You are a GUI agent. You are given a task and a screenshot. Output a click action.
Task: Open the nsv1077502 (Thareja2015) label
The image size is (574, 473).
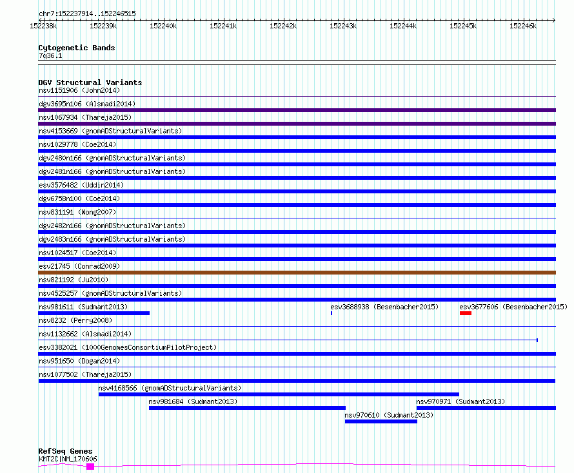[85, 374]
